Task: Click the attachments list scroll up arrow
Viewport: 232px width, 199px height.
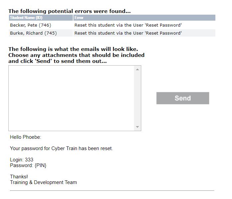Action: coord(138,70)
